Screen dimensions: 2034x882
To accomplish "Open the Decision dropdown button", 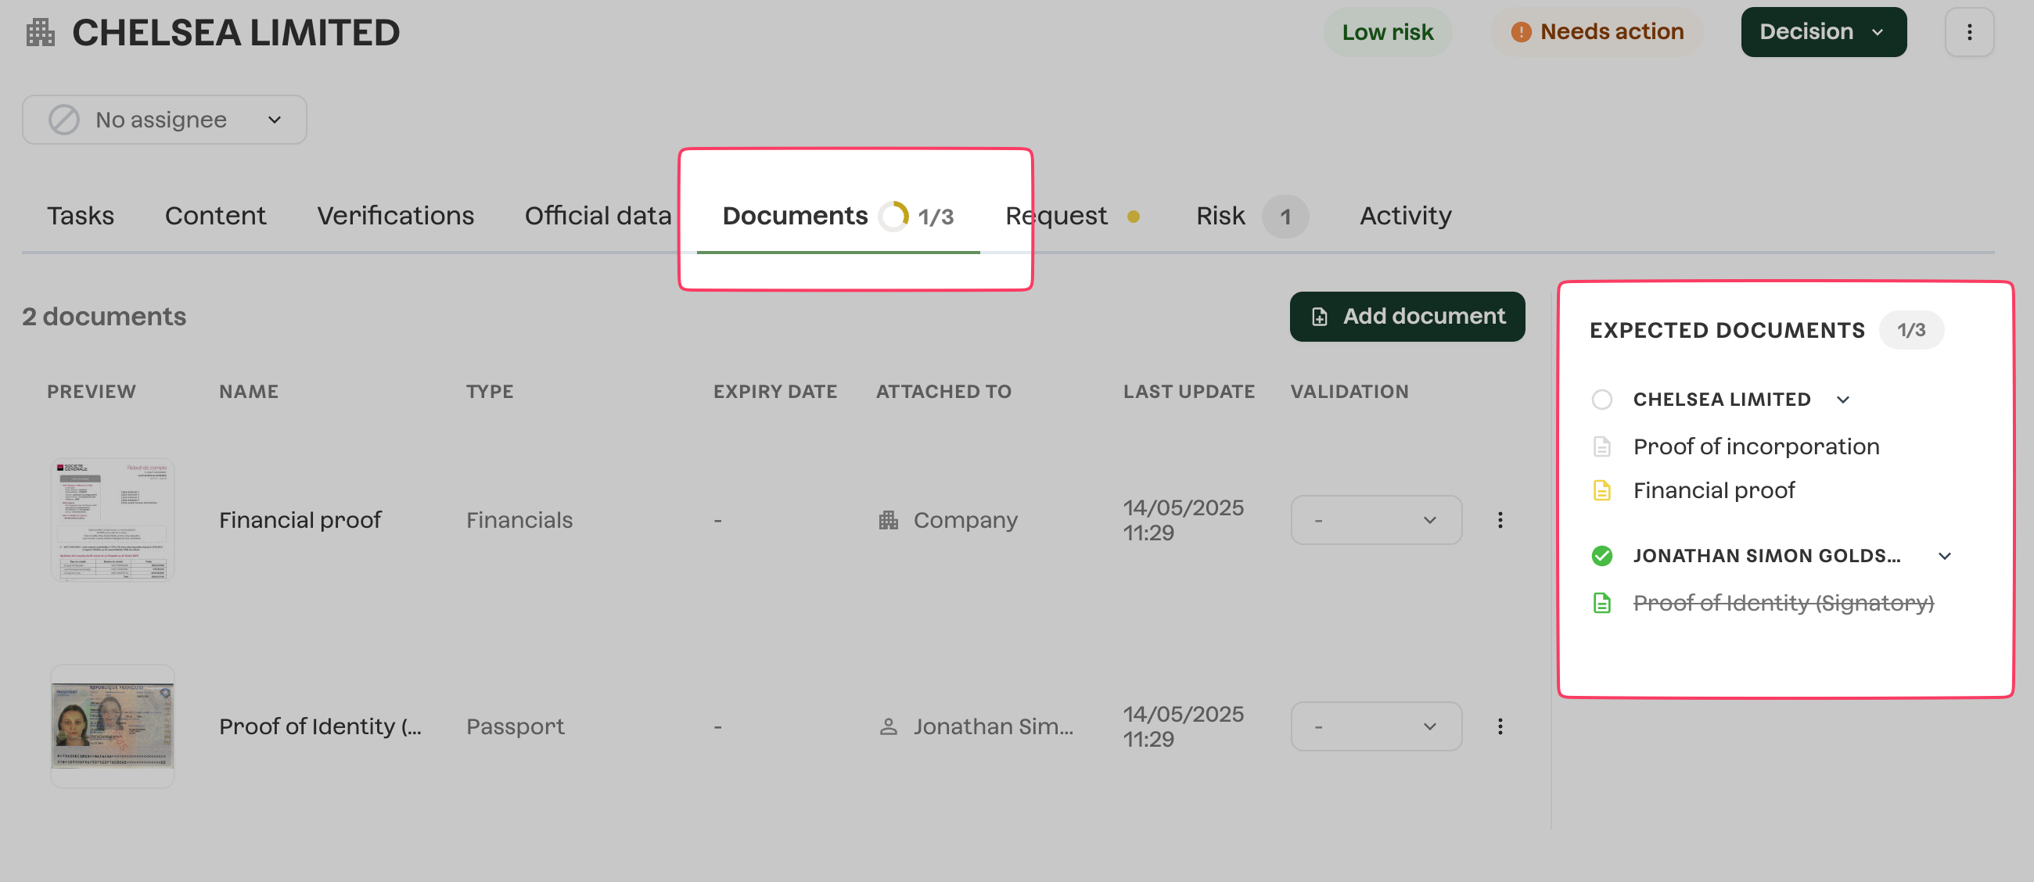I will 1824,32.
